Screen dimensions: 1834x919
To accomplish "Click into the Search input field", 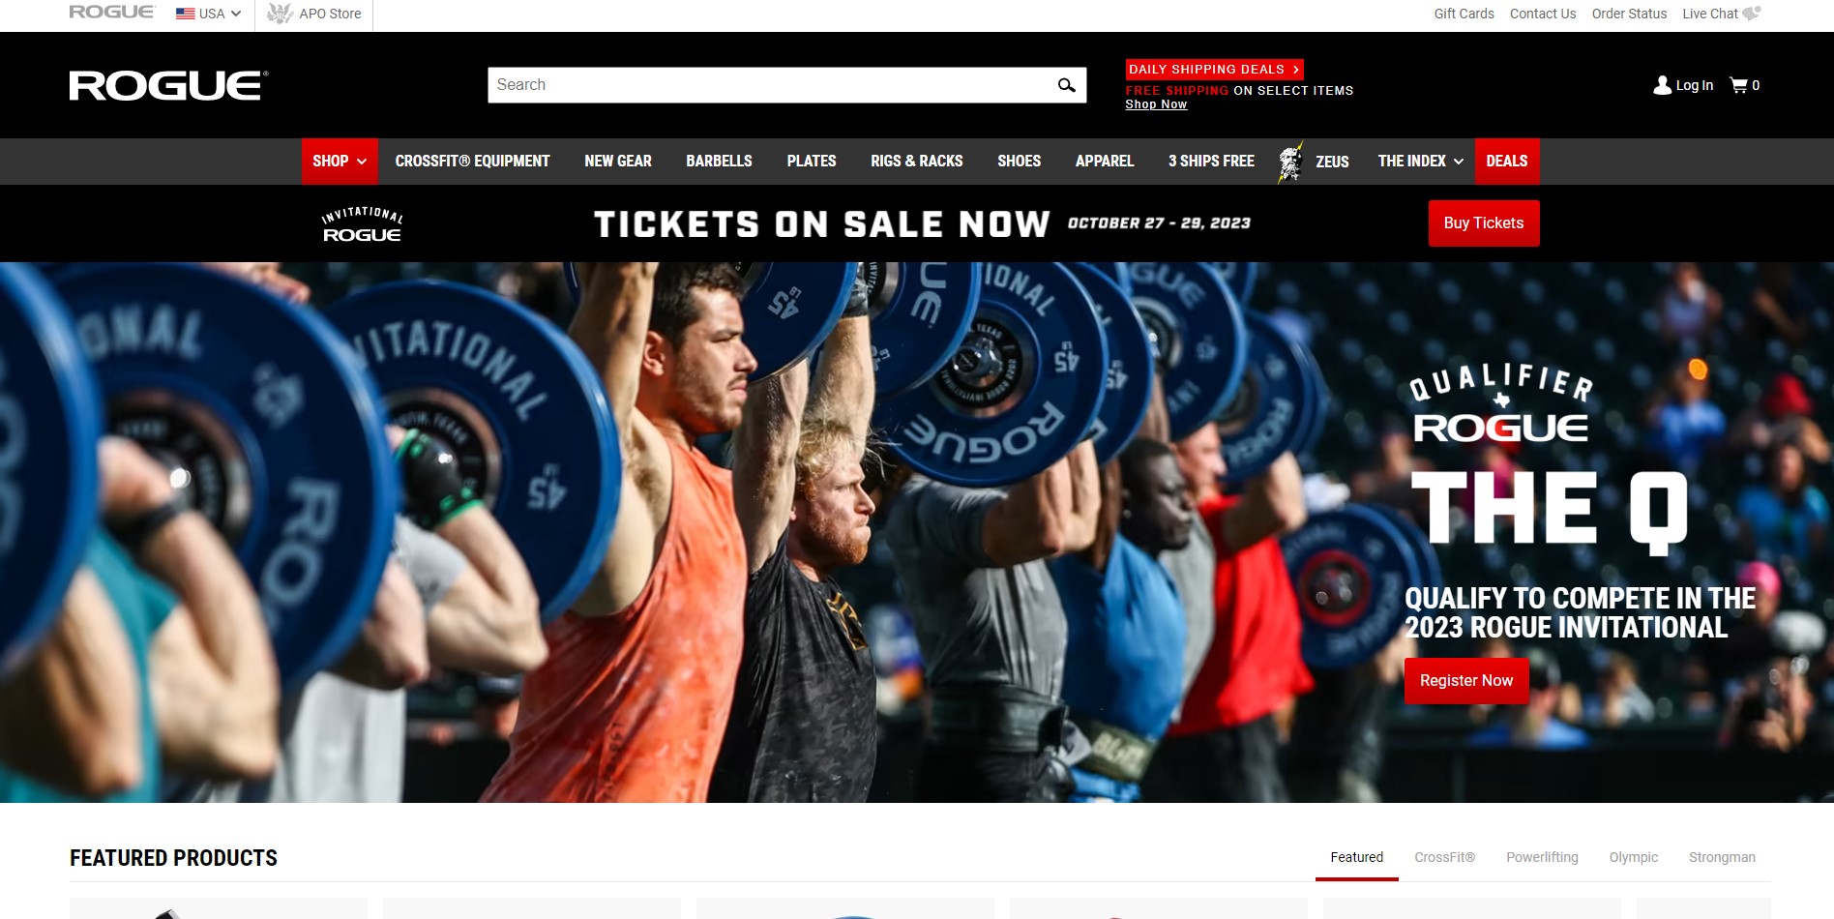I will pos(770,85).
